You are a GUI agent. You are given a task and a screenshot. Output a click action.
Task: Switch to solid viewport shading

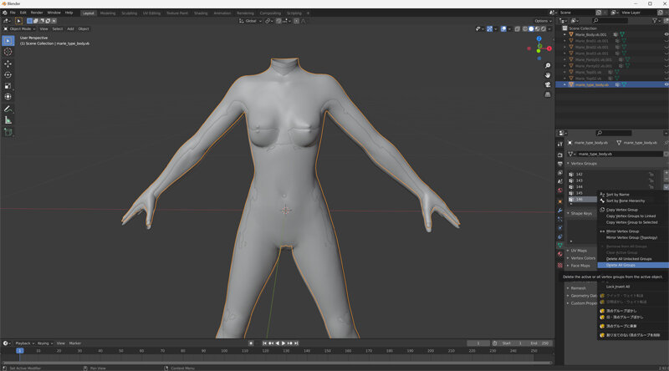click(531, 29)
